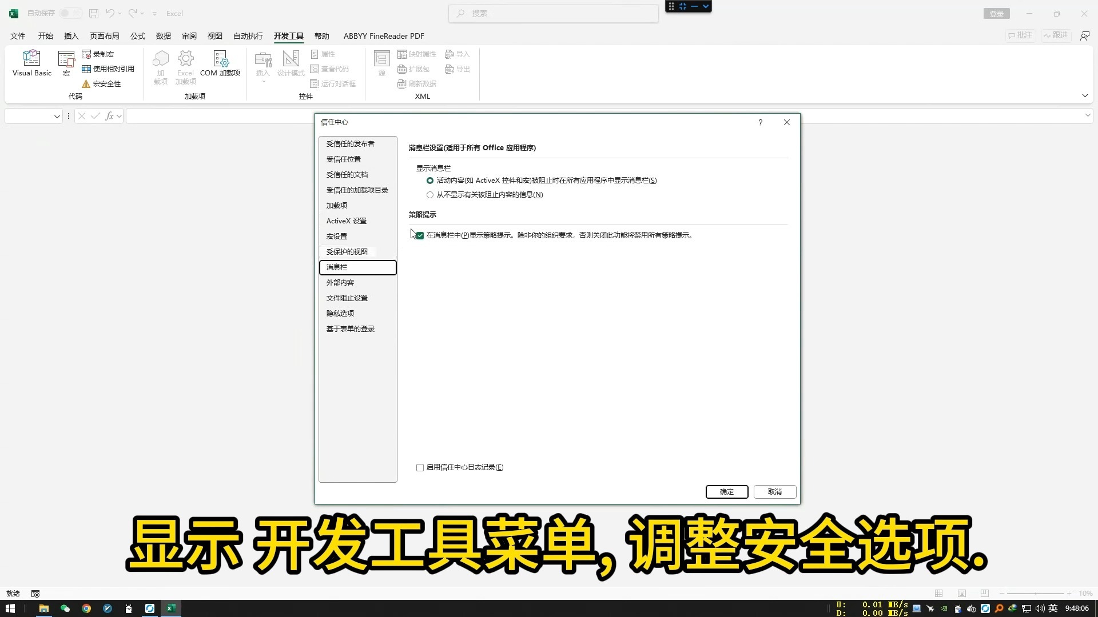Open File Explorer from taskbar
This screenshot has height=617, width=1098.
coord(43,608)
